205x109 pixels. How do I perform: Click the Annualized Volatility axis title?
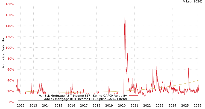click(x=3, y=53)
